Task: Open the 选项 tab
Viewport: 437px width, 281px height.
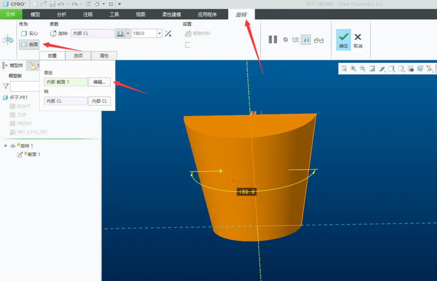Action: click(x=78, y=56)
